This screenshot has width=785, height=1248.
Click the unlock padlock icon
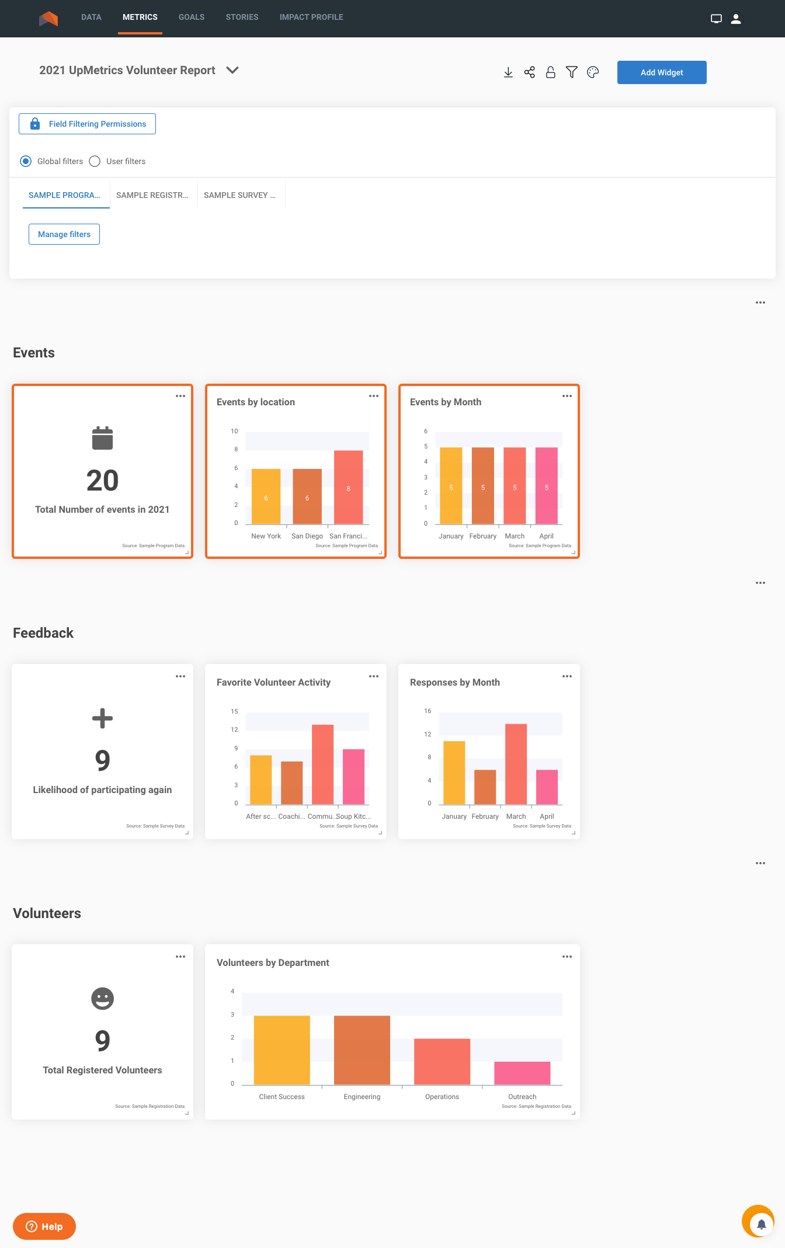[x=550, y=72]
